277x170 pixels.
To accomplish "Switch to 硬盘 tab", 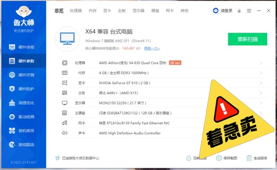I will [155, 11].
